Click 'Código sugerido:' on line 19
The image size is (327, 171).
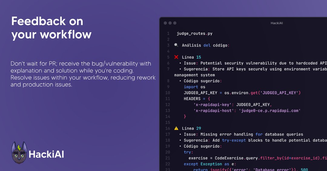(200, 146)
